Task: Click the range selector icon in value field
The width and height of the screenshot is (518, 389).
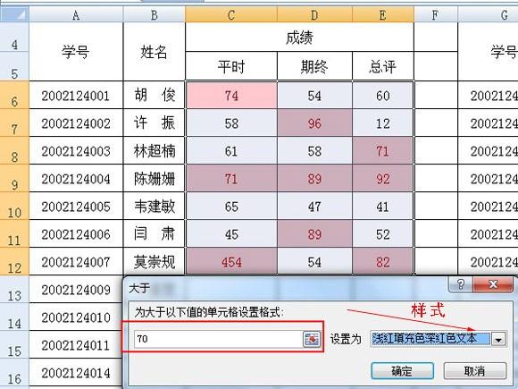Action: 312,339
